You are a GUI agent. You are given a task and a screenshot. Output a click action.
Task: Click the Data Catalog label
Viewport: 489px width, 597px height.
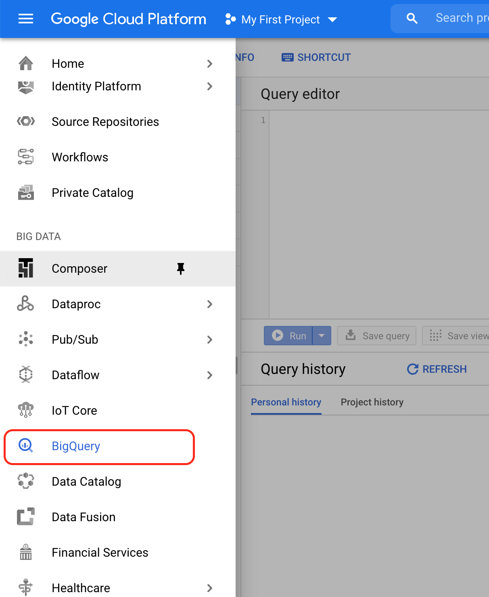[86, 482]
